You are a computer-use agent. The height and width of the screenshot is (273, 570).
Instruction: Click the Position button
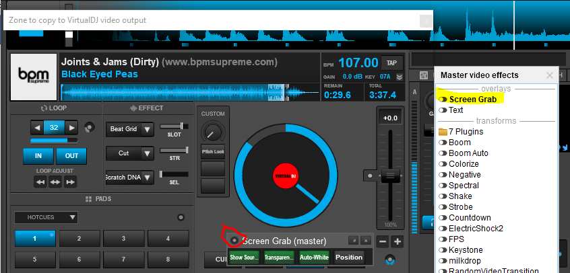pos(348,258)
